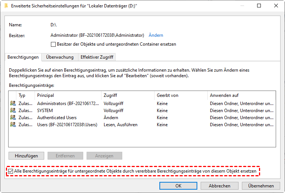
Task: Open the Überwachung tab
Action: 59,57
